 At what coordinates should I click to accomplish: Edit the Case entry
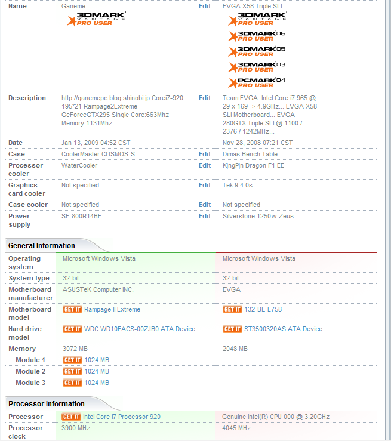tap(205, 154)
